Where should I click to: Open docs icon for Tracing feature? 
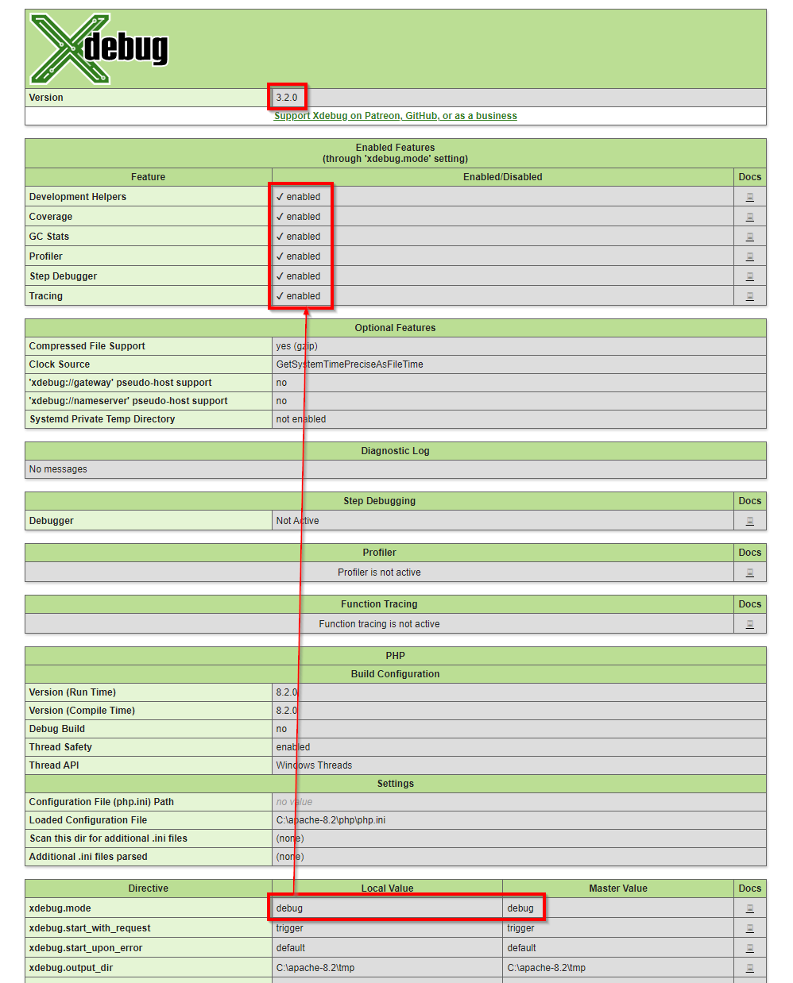[x=749, y=296]
